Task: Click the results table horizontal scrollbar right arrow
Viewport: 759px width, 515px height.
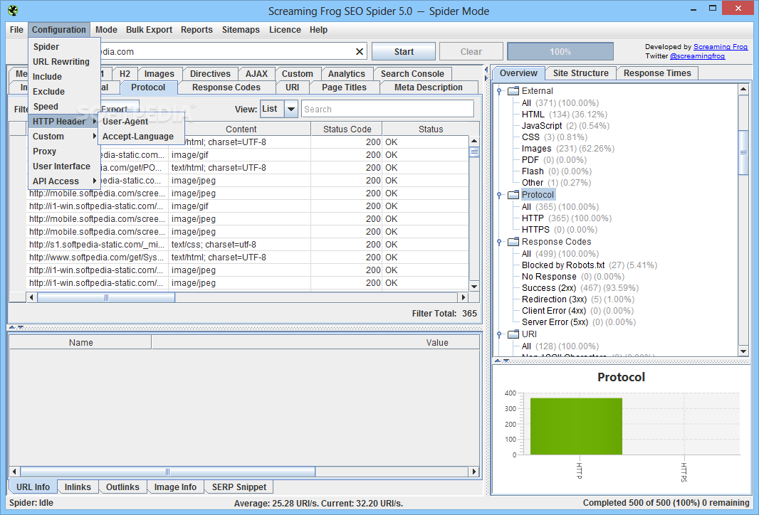Action: 464,297
